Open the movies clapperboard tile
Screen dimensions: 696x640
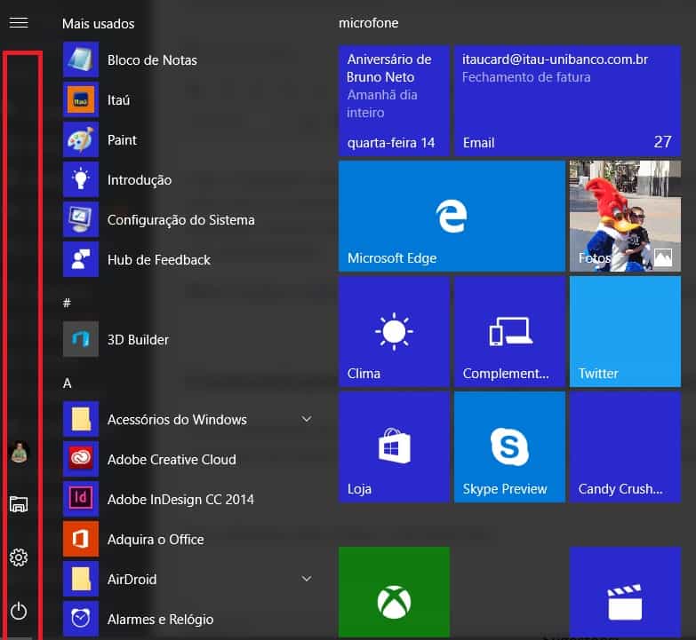click(625, 593)
